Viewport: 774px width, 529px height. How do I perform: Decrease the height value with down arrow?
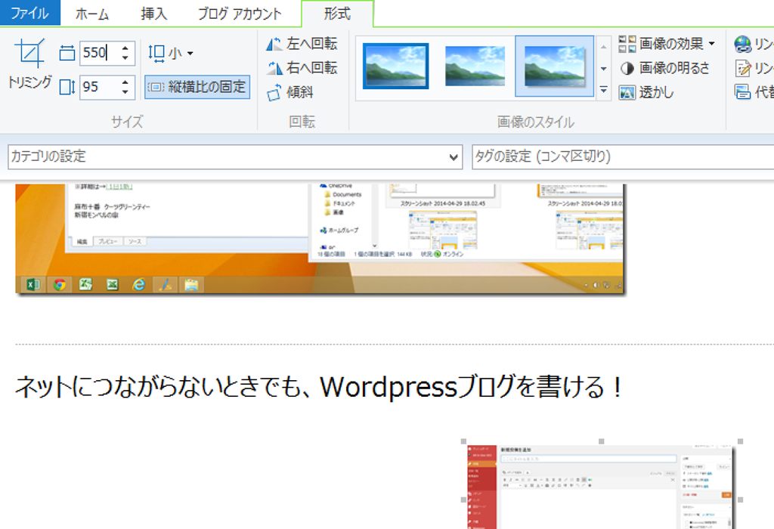(125, 92)
